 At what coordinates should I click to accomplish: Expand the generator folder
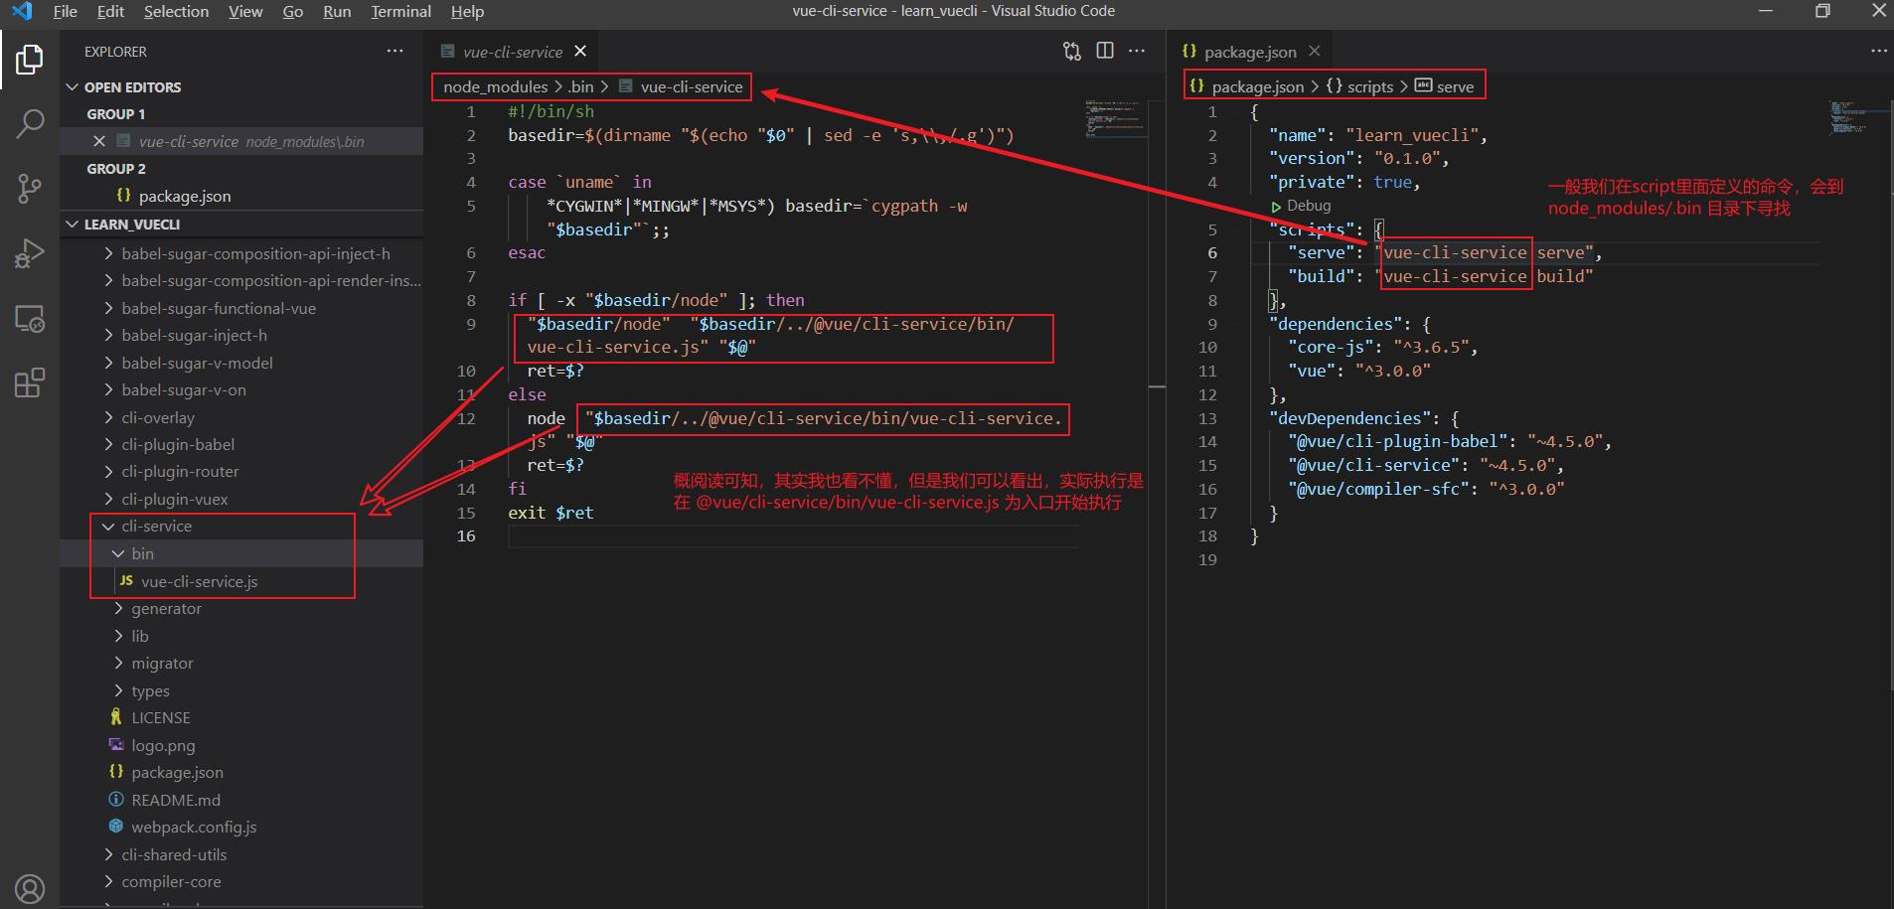(x=166, y=609)
